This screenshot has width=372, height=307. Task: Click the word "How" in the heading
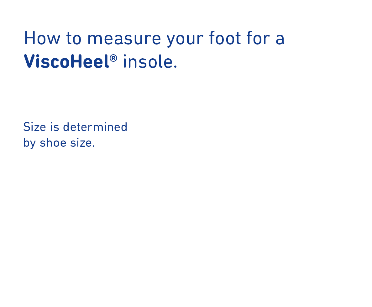coord(42,38)
